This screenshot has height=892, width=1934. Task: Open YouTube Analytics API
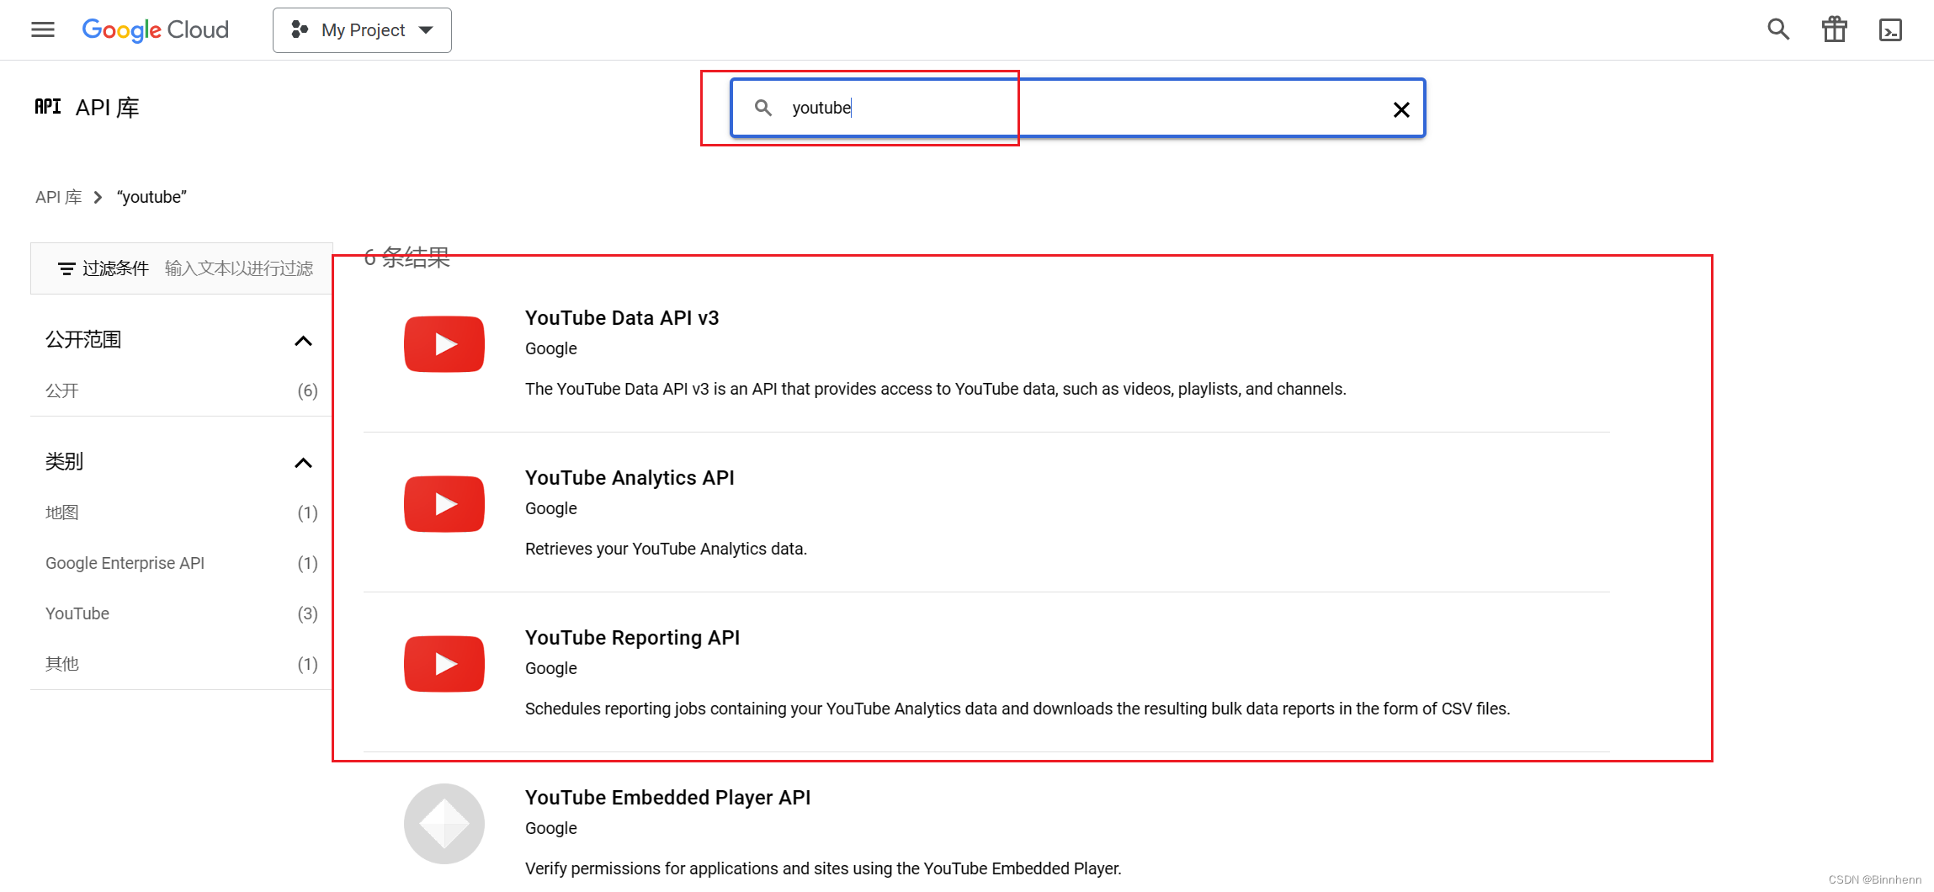coord(630,477)
